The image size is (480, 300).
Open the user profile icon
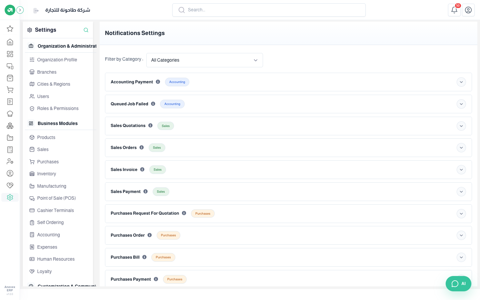pyautogui.click(x=468, y=10)
